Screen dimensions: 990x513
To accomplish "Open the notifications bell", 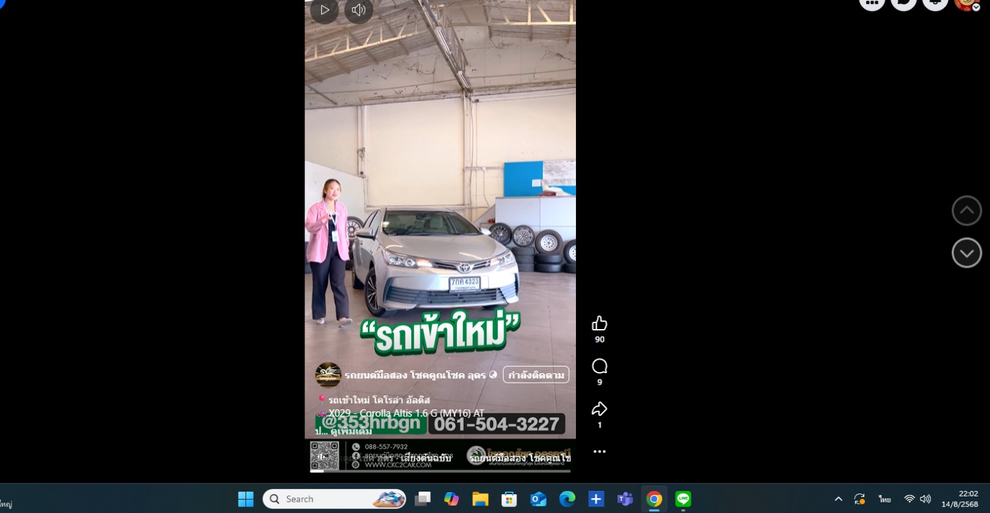I will (935, 3).
